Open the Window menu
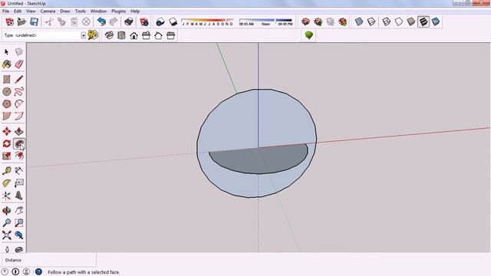The height and width of the screenshot is (276, 491). coord(98,11)
